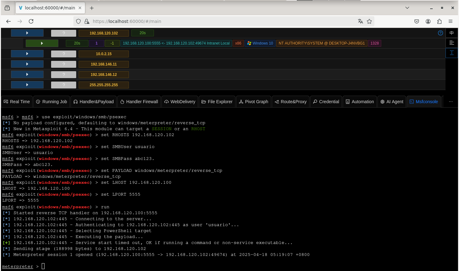Click the text-cursor icon in right sidebar
Viewport: 459px width, 271px height.
[x=452, y=53]
